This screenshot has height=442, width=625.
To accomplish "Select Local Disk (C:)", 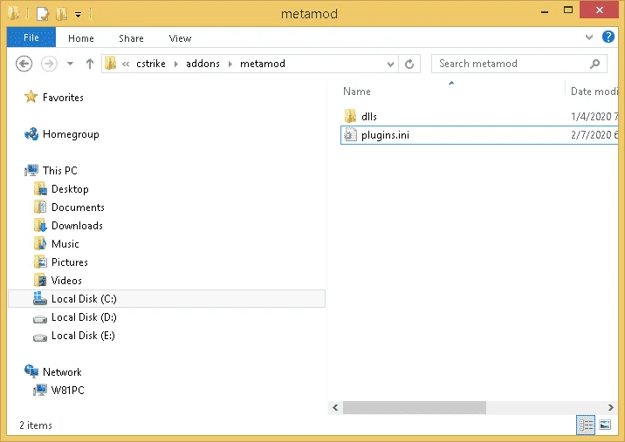I will click(x=167, y=299).
